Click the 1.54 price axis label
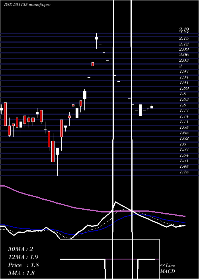Screen dimensions: 199x279 tap(184, 155)
